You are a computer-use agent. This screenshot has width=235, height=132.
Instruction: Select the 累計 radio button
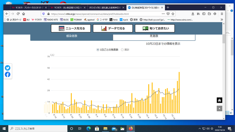click(122, 50)
